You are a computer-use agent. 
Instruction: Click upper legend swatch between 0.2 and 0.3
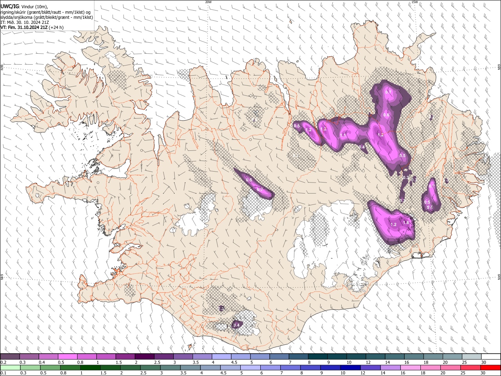pos(10,357)
